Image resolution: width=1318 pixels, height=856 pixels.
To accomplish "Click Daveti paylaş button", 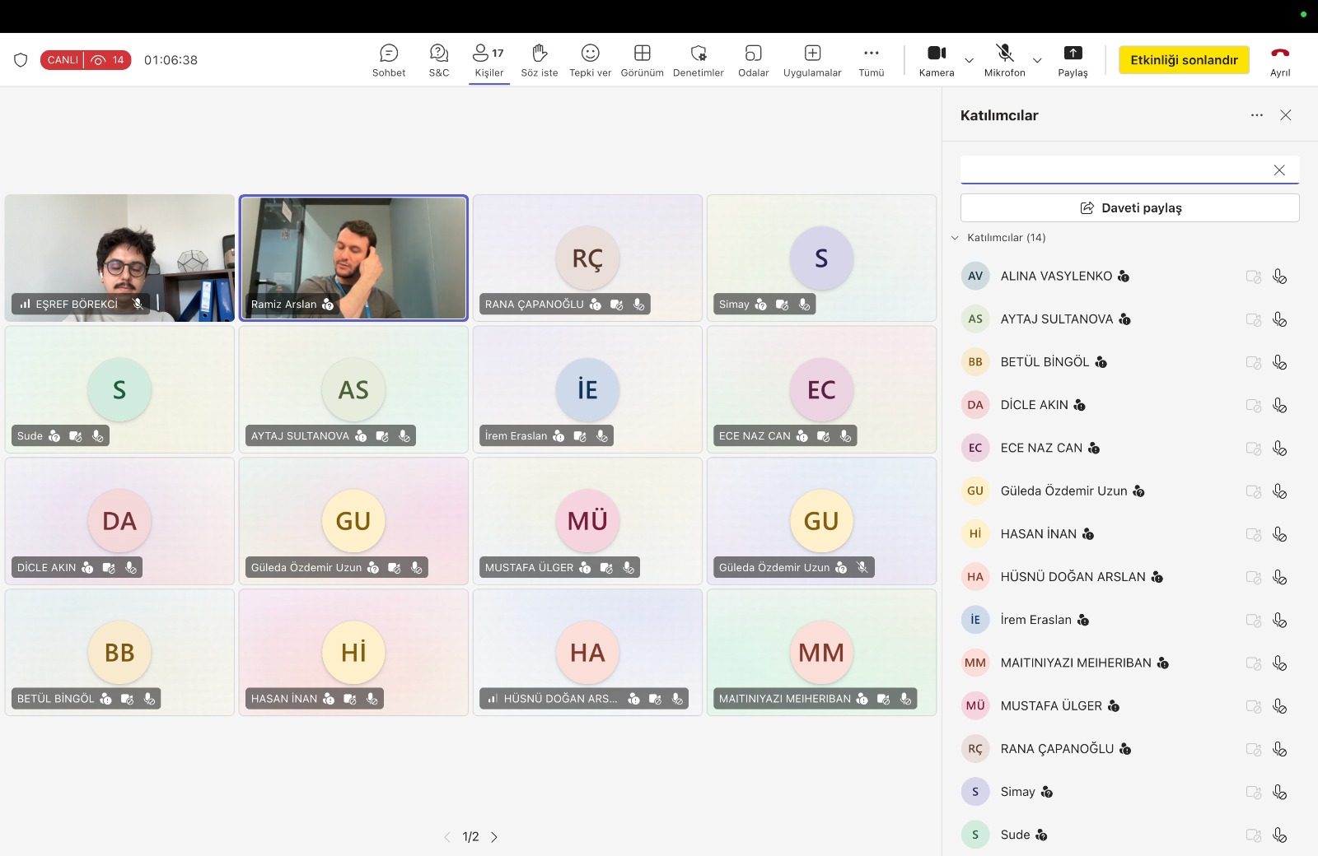I will [x=1130, y=207].
